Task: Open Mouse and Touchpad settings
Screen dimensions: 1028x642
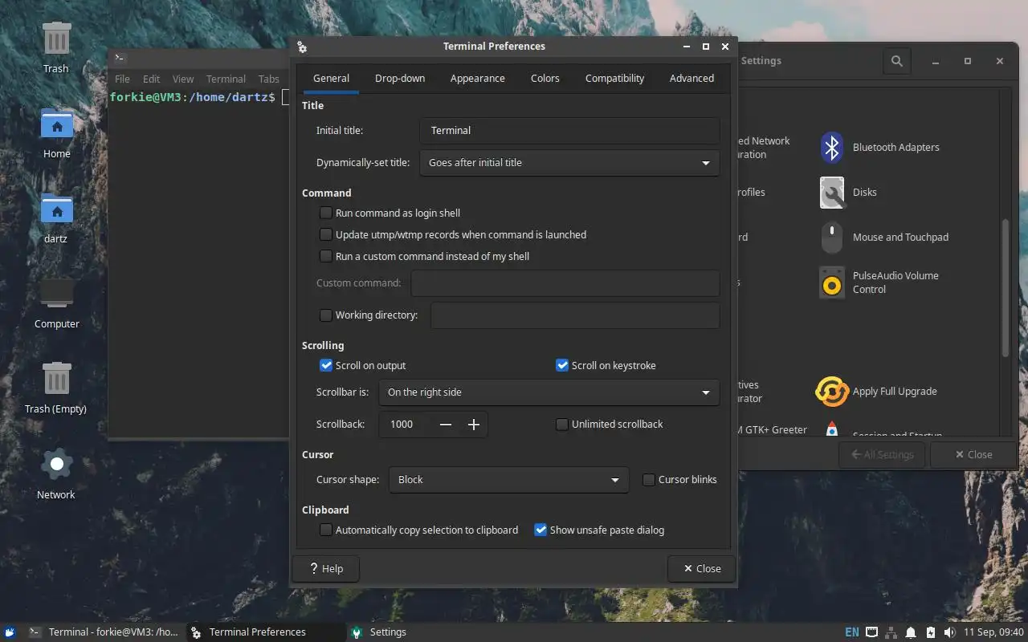Action: coord(883,238)
